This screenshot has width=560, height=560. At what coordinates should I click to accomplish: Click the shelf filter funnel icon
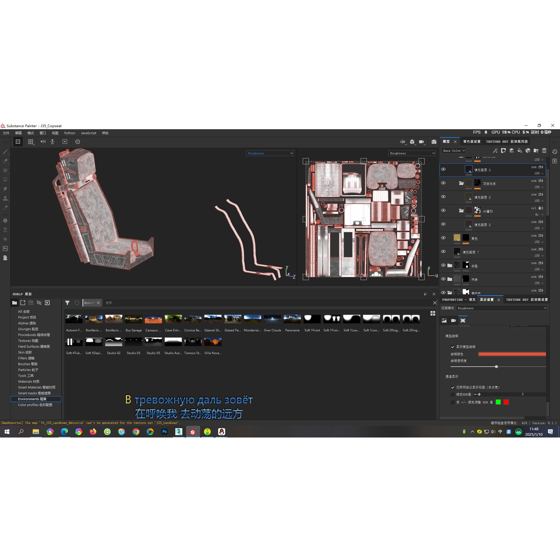pyautogui.click(x=67, y=303)
